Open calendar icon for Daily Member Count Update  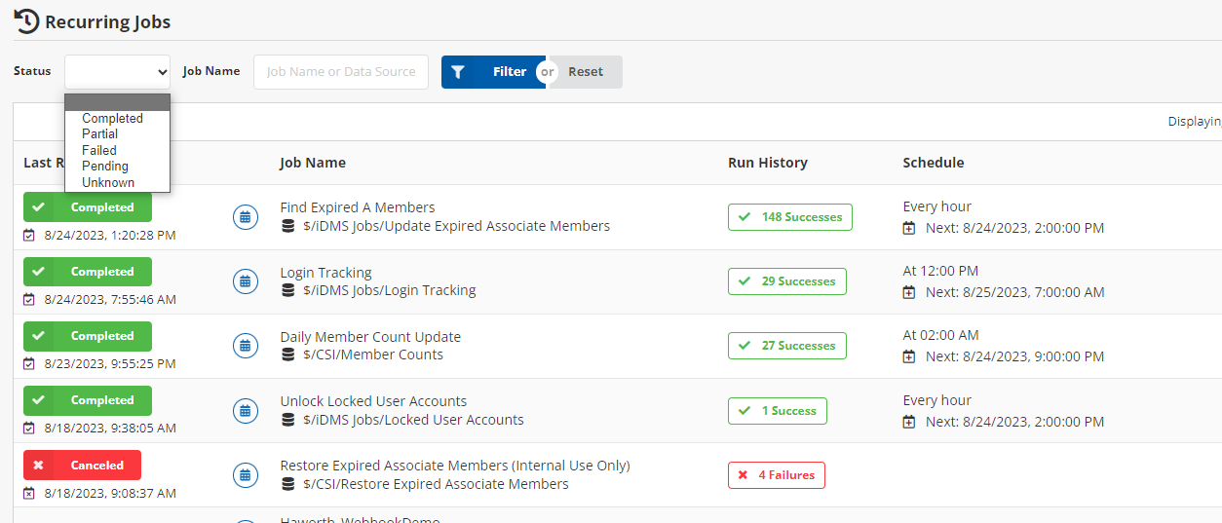click(x=246, y=346)
